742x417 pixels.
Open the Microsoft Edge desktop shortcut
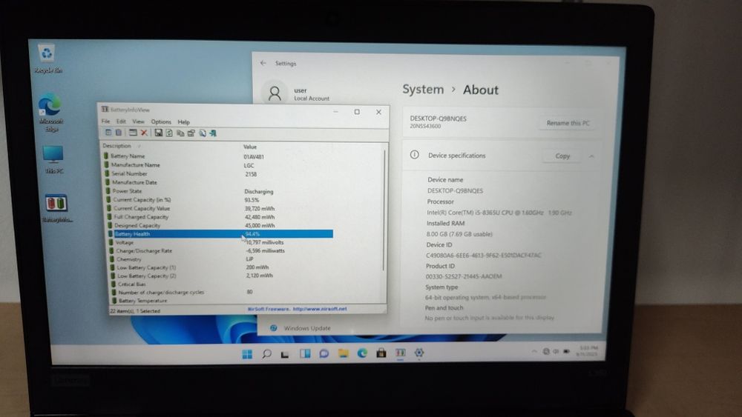coord(50,113)
